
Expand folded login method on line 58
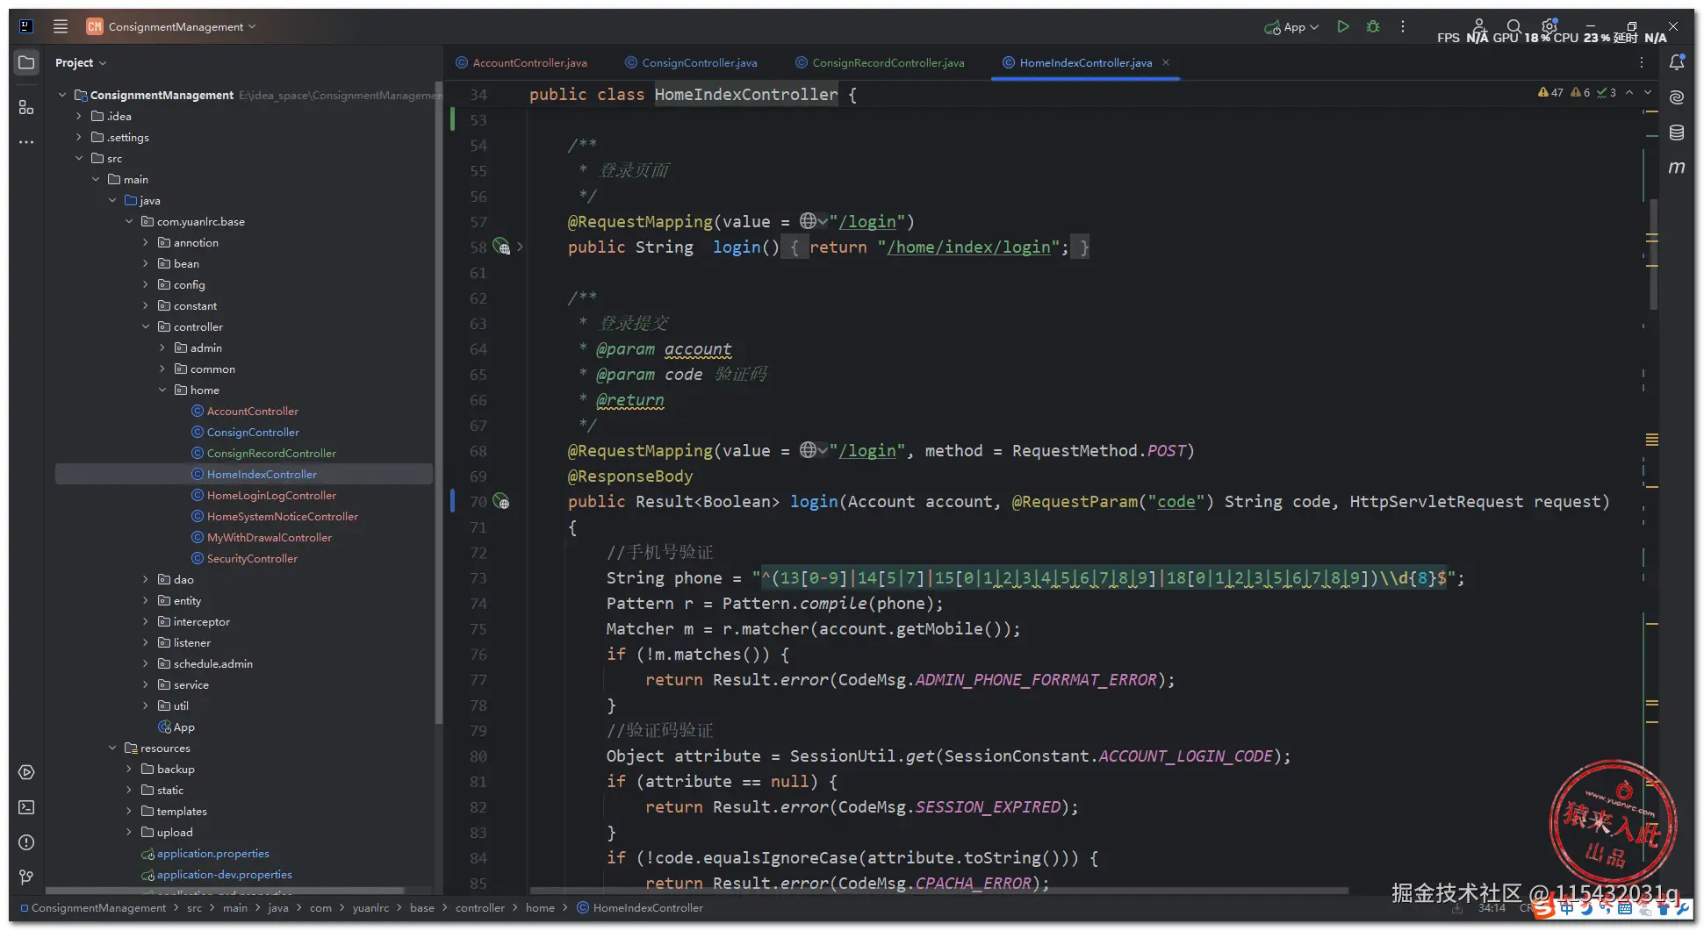(520, 247)
